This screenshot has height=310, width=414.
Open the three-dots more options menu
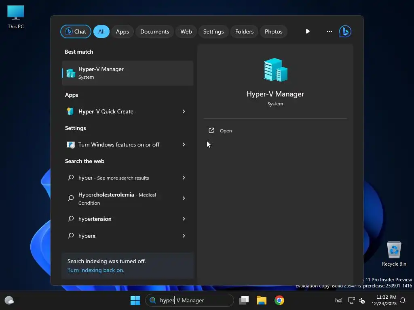pyautogui.click(x=329, y=31)
